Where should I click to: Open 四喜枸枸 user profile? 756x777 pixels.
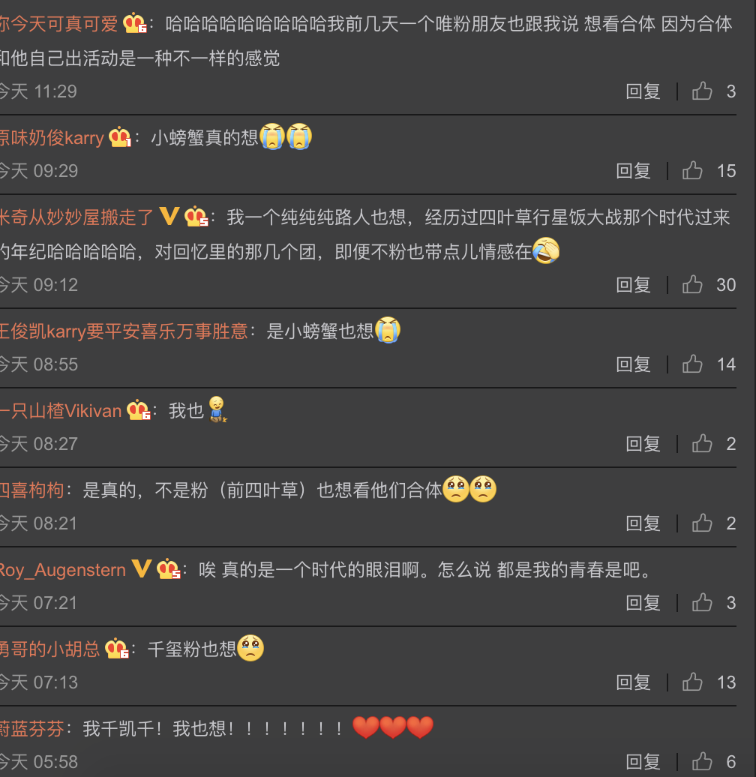[x=32, y=490]
